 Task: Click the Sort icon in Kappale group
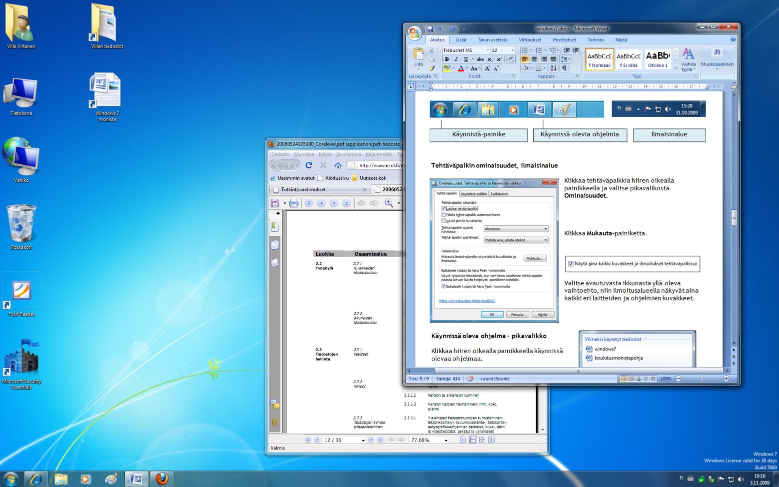[553, 68]
